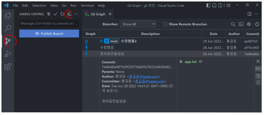Refresh Source Control with circular arrow
The width and height of the screenshot is (264, 115).
click(x=62, y=14)
